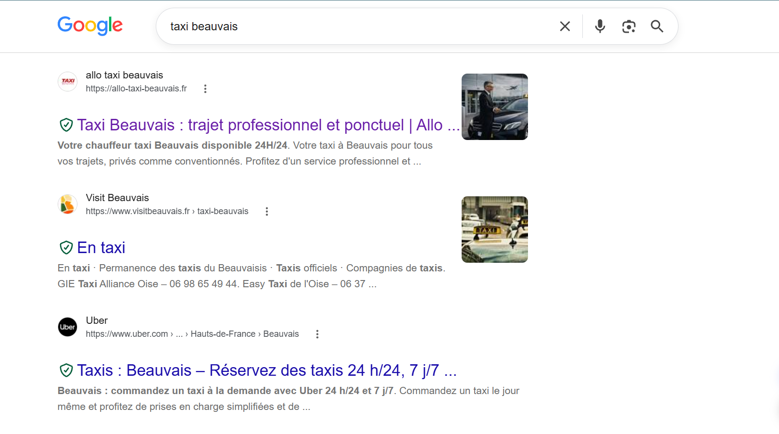Click the Uber favicon

[68, 327]
